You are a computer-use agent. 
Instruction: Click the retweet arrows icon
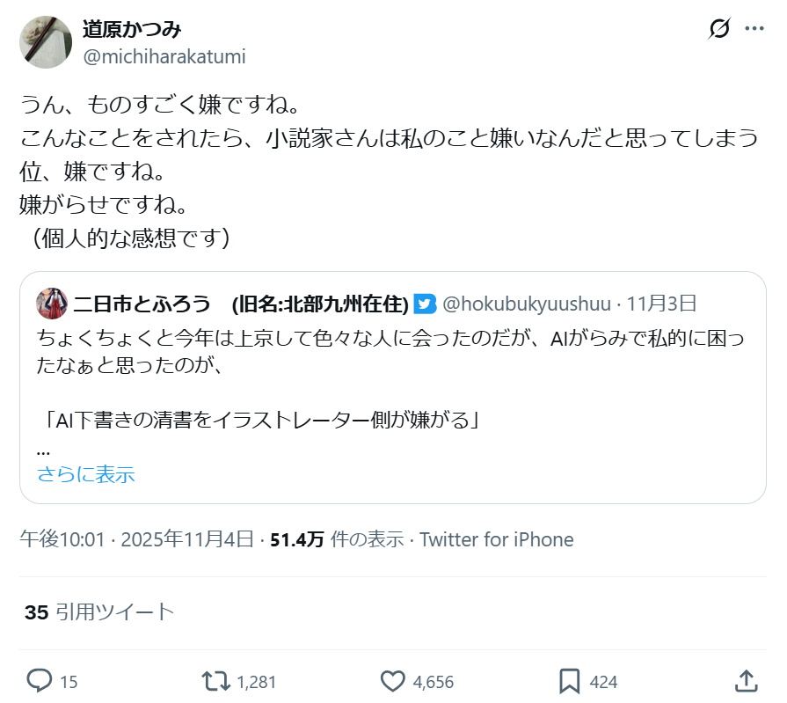pos(215,680)
